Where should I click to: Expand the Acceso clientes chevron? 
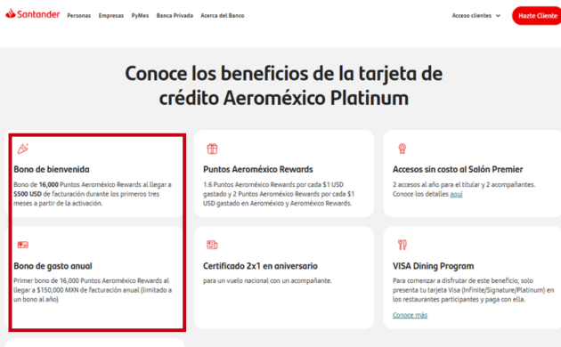pos(498,16)
